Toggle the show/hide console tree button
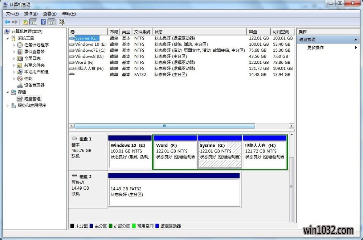The image size is (363, 240). pyautogui.click(x=33, y=22)
